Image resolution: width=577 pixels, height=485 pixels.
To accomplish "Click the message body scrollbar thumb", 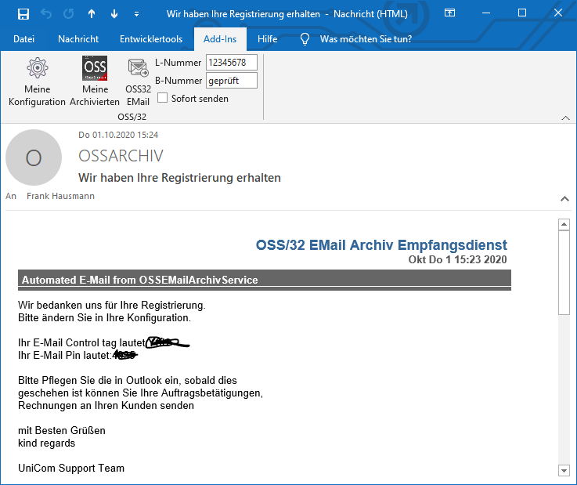I will tap(564, 273).
